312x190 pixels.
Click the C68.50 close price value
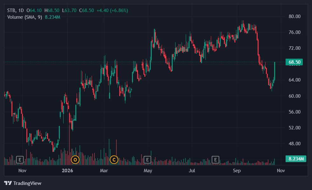click(x=87, y=10)
